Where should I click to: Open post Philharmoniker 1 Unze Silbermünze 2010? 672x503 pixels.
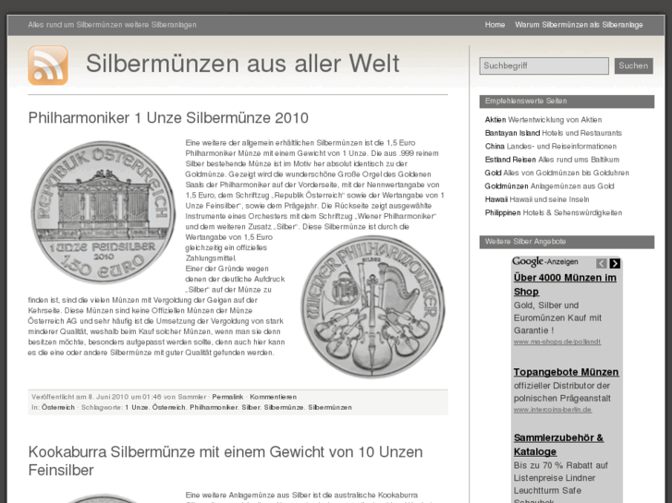coord(168,118)
